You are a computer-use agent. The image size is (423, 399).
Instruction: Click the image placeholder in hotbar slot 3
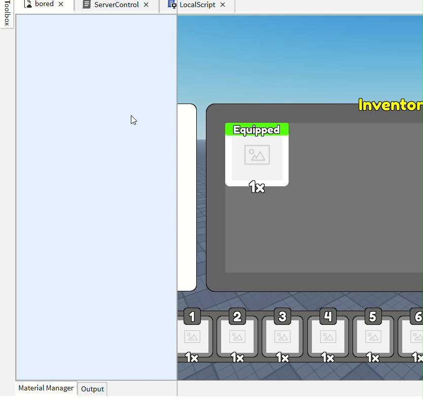click(283, 337)
